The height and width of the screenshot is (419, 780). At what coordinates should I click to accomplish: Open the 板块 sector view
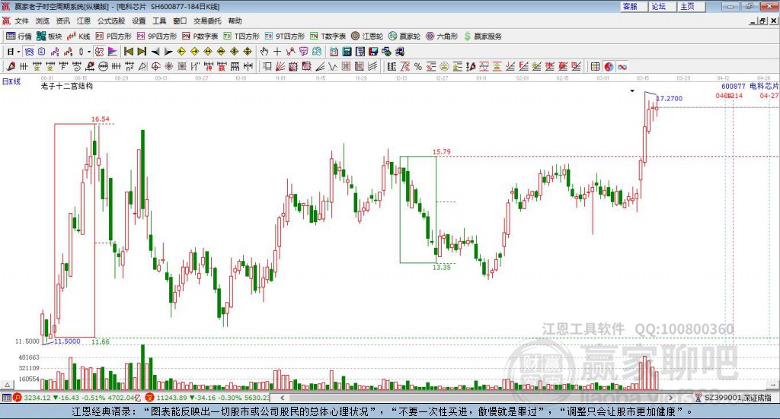pos(50,37)
